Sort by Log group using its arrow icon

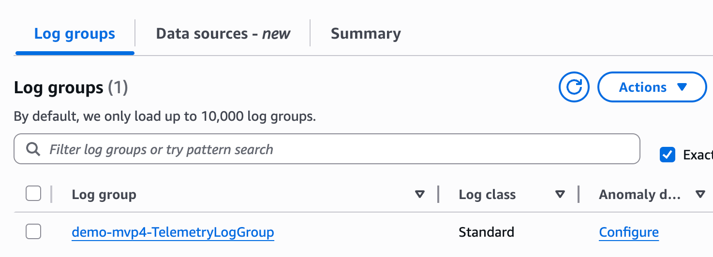tap(420, 195)
